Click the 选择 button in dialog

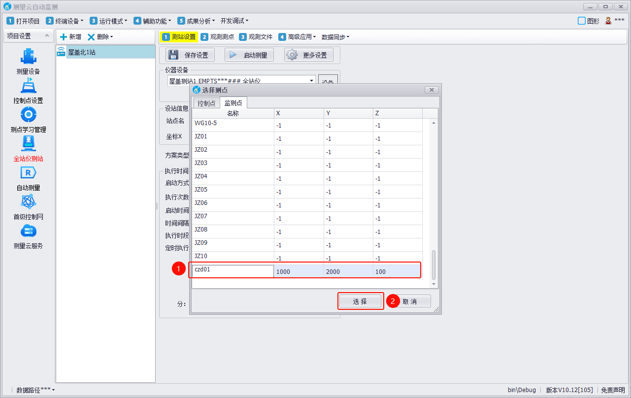point(360,301)
